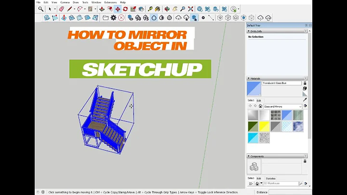Select the yellow material swatch
The width and height of the screenshot is (347, 195).
pos(264,126)
